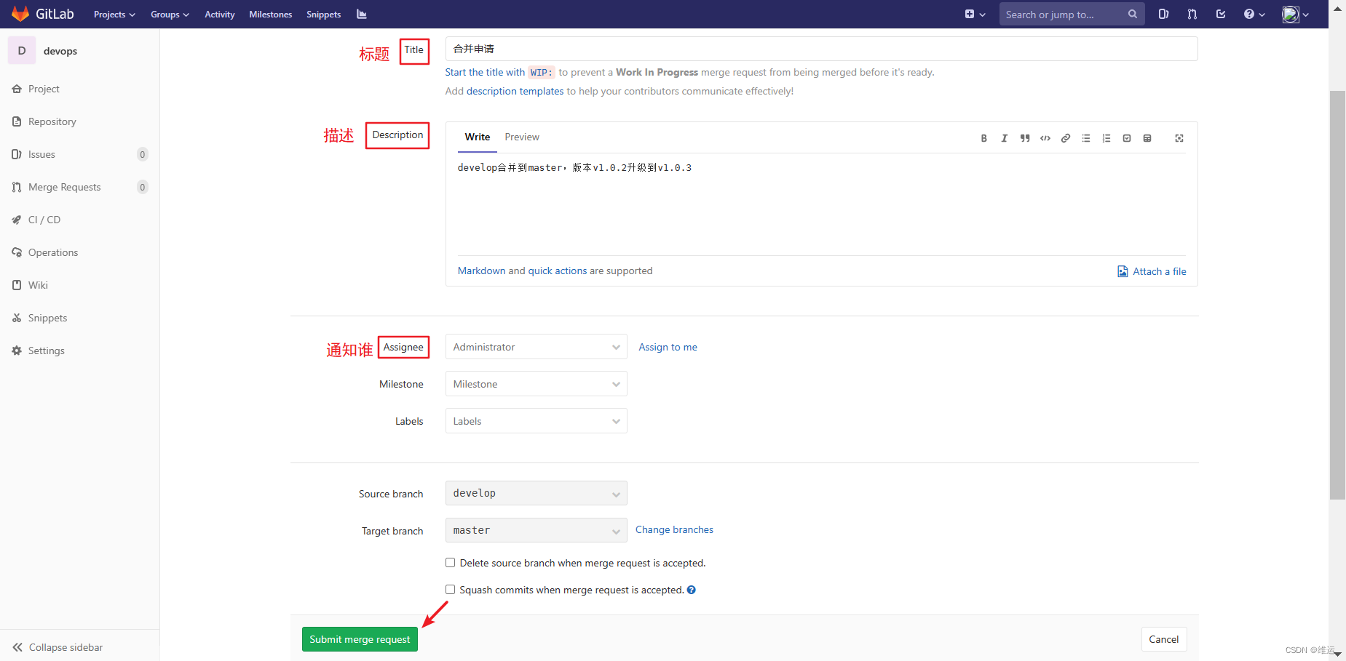Expand the Projects dropdown in navbar

[x=114, y=15]
